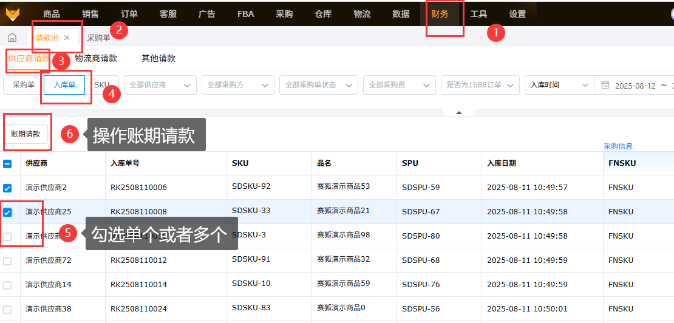Select the checkbox for 演示供应商14

pyautogui.click(x=7, y=285)
